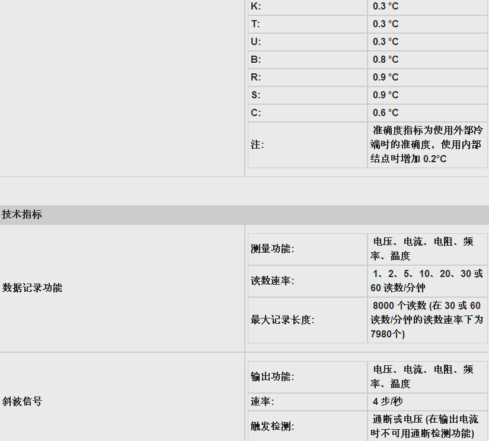
Task: Select the 0.6 °C value for type C
Action: pos(386,112)
